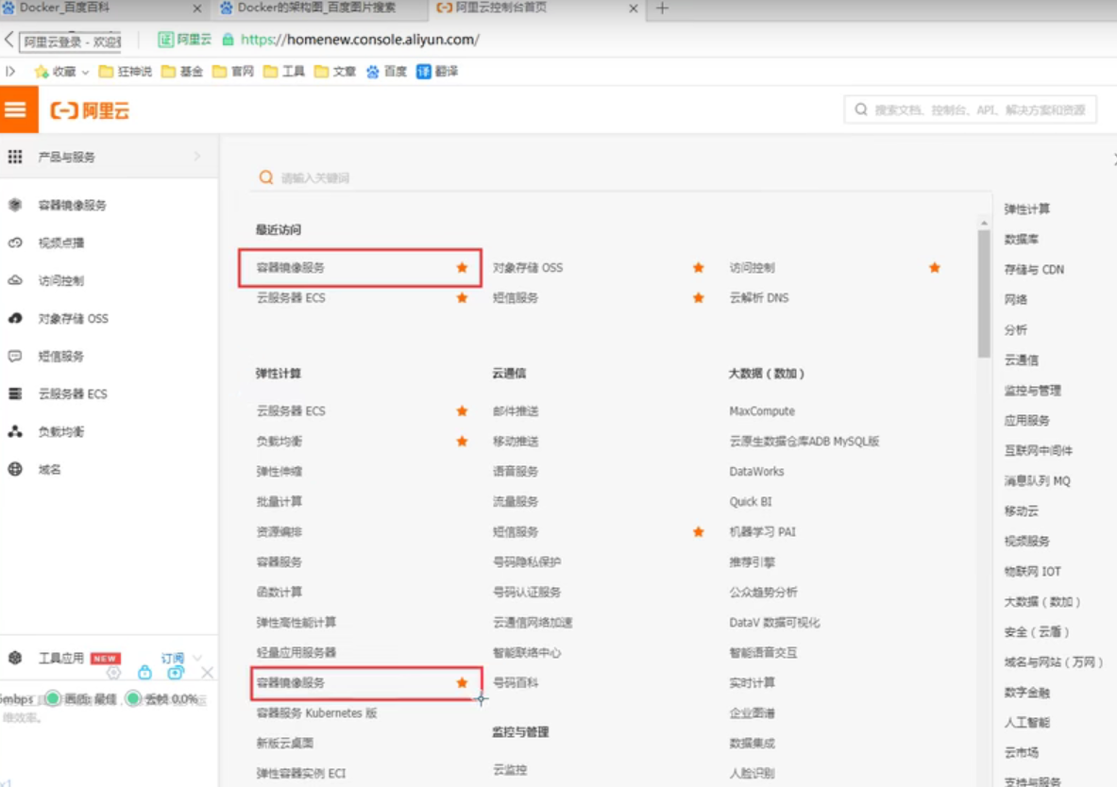Click the 云服务器 ECS server icon in the sidebar
This screenshot has height=787, width=1117.
15,393
